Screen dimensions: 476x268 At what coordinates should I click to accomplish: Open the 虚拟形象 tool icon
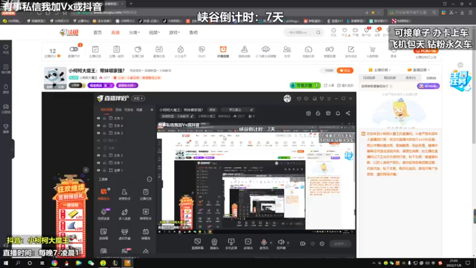click(124, 234)
